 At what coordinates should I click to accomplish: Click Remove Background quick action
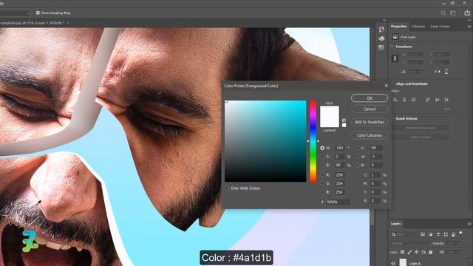point(421,128)
